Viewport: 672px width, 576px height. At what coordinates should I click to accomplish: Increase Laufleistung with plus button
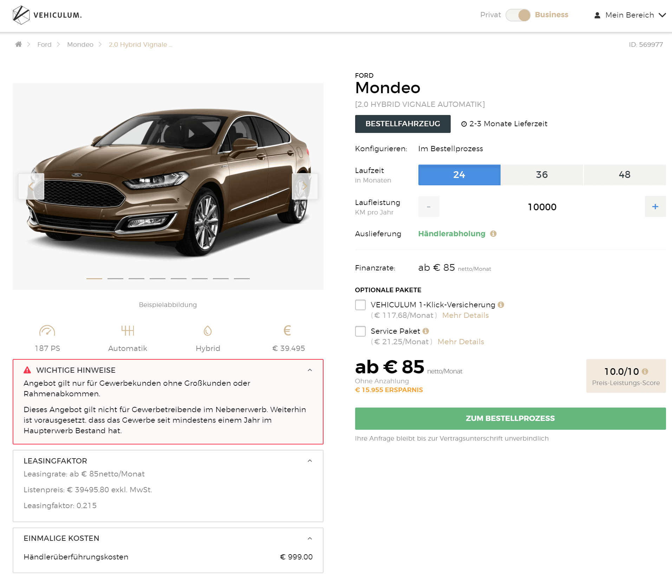[x=655, y=207]
